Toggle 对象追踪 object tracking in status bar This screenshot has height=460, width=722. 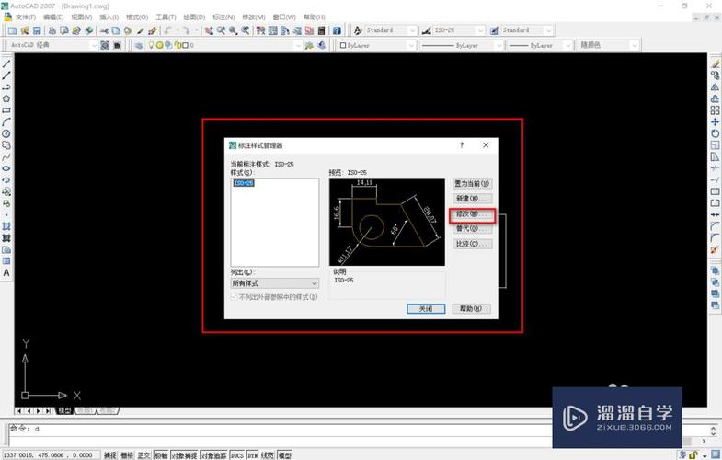(x=213, y=454)
